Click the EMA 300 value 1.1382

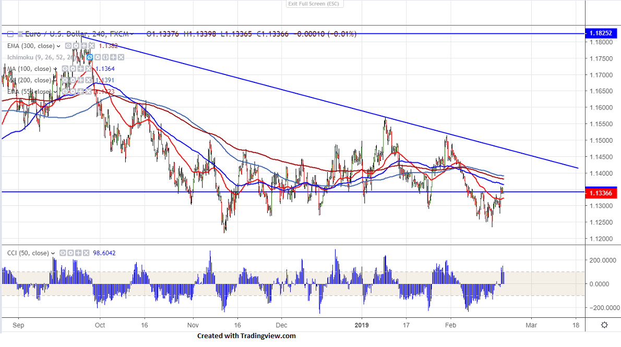click(108, 46)
